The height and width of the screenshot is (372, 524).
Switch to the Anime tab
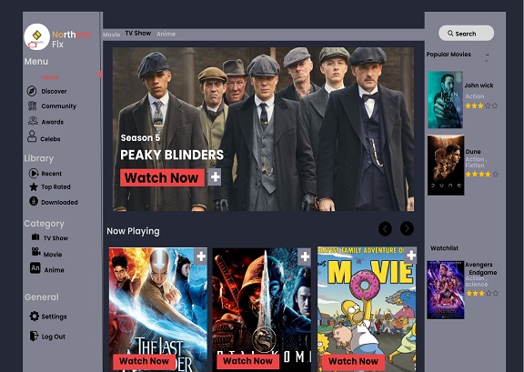(166, 34)
